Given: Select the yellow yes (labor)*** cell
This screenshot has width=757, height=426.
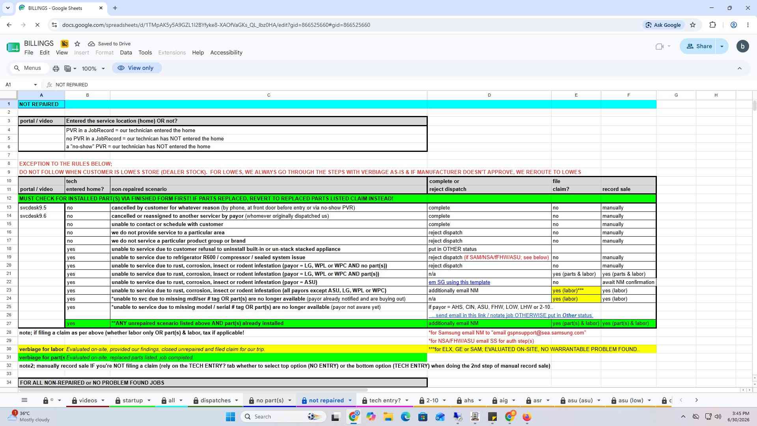Looking at the screenshot, I should 576,291.
